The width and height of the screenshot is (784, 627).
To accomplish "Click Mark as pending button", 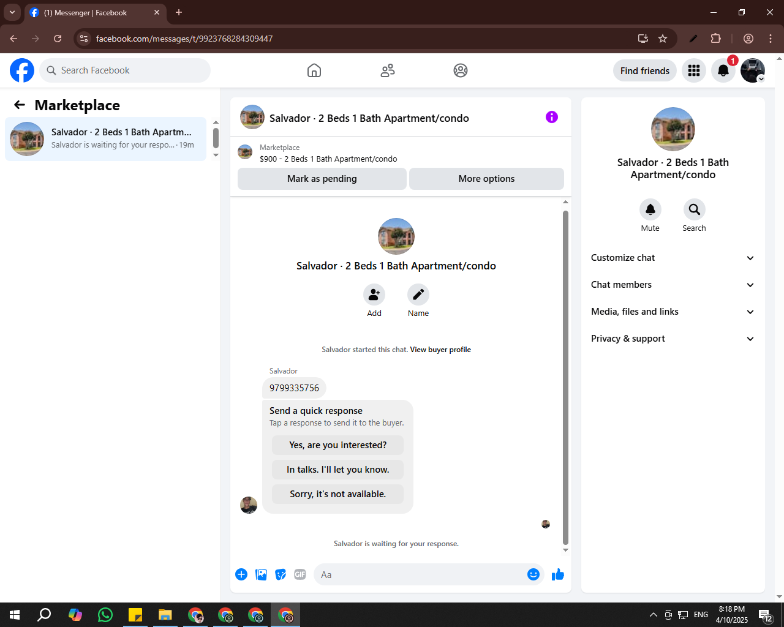I will (x=322, y=179).
